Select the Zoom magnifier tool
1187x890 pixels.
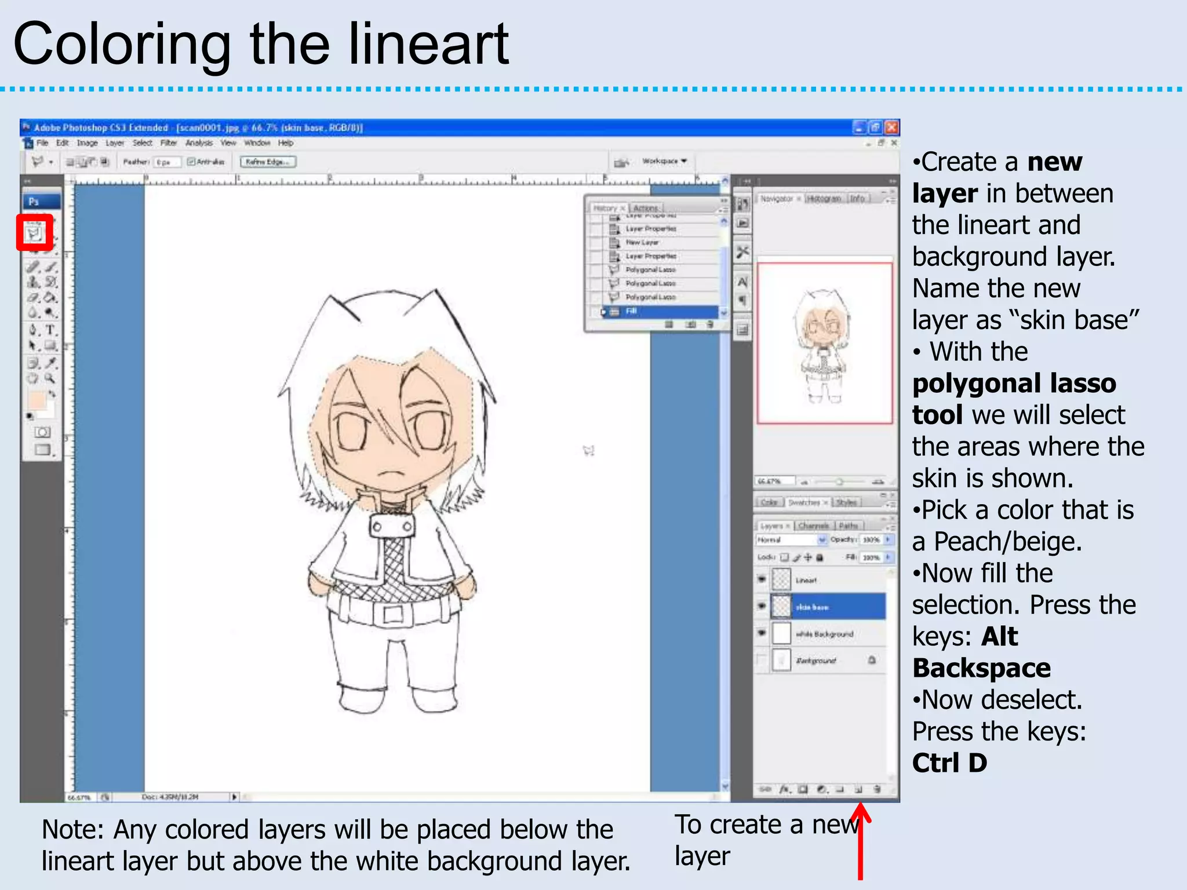(x=50, y=378)
